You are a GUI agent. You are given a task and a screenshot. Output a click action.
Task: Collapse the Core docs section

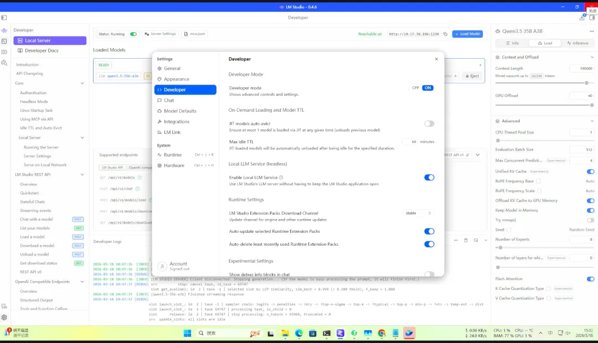coord(83,83)
